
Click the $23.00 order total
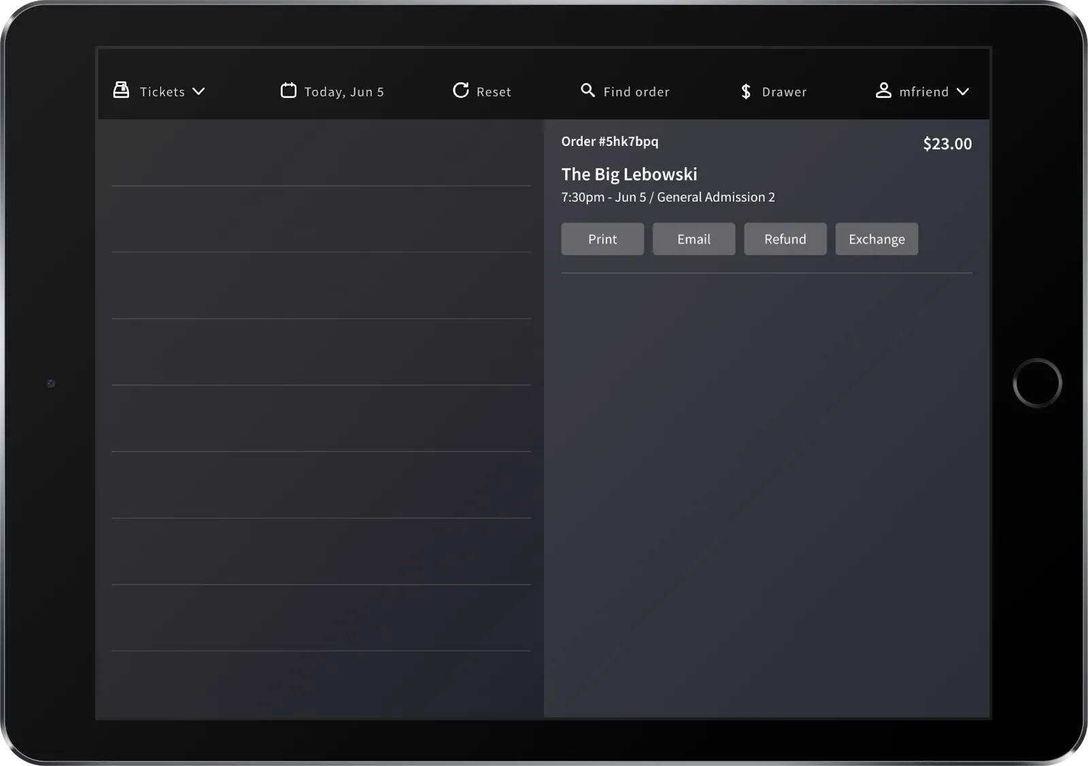[947, 143]
